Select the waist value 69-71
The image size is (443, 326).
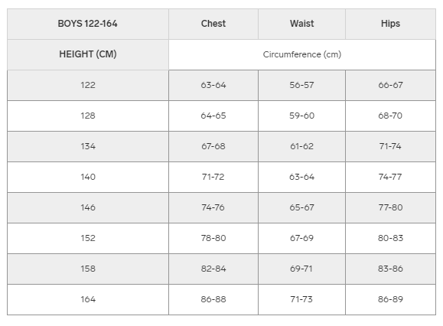[301, 269]
